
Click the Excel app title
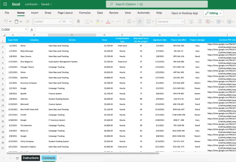(16, 4)
